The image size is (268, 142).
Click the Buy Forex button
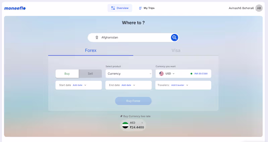[x=133, y=101]
